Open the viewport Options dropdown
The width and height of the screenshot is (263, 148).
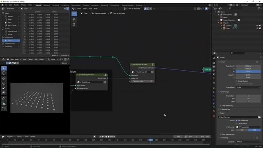point(65,63)
